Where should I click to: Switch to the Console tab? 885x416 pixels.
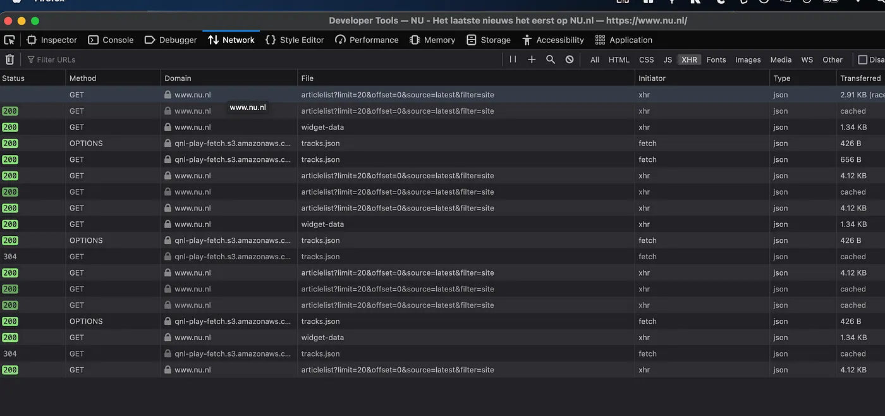(x=111, y=40)
